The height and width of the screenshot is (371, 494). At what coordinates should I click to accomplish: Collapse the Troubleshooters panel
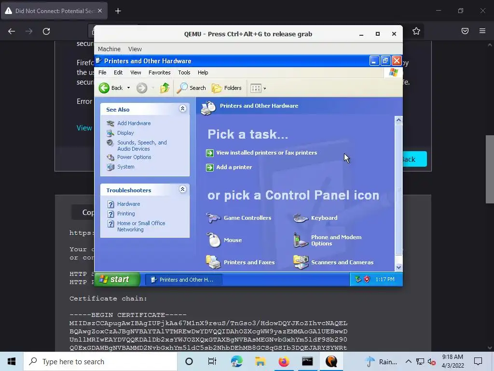click(x=182, y=189)
